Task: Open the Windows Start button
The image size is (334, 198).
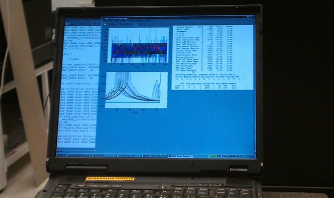Action: point(61,155)
